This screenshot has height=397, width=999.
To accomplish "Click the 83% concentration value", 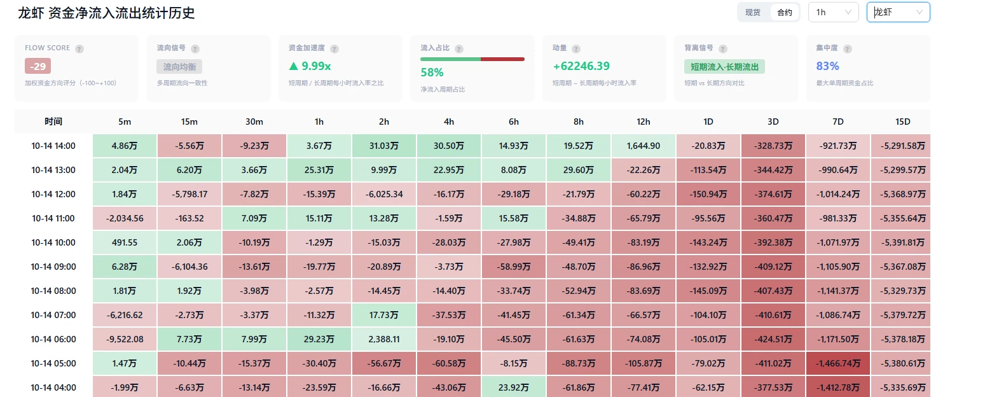I will (827, 66).
